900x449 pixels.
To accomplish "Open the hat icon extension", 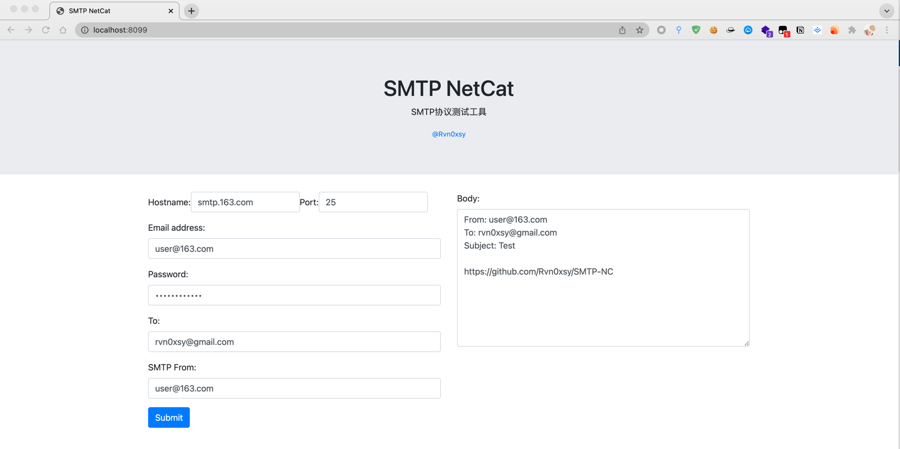I will (730, 30).
